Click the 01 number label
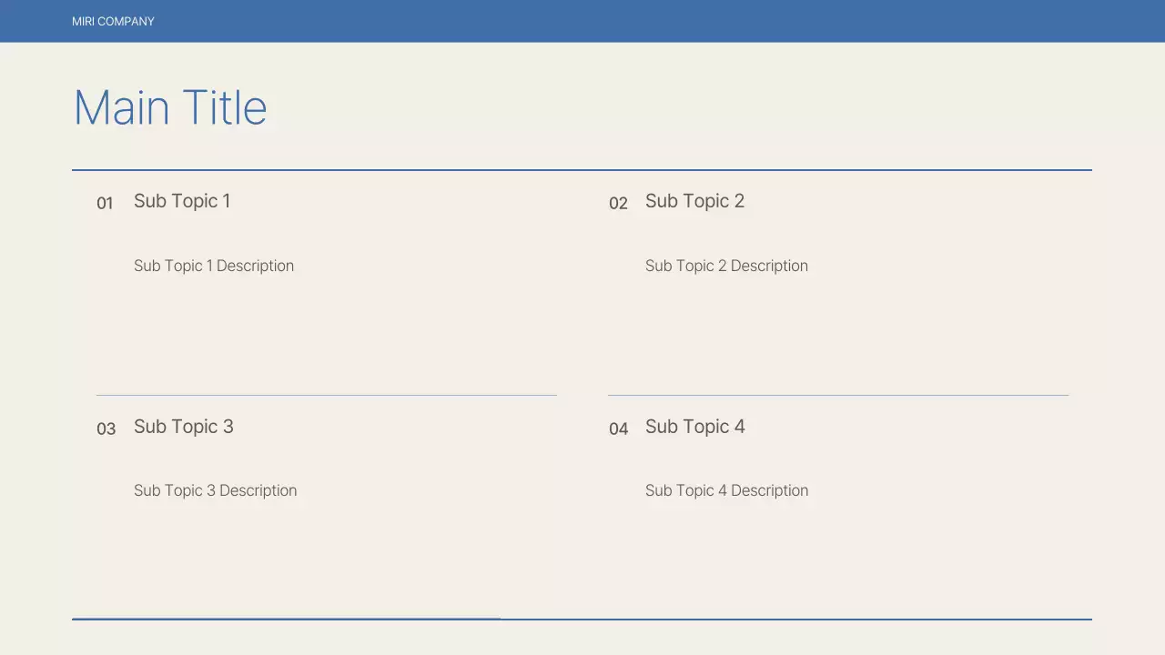Viewport: 1165px width, 655px height. [105, 203]
